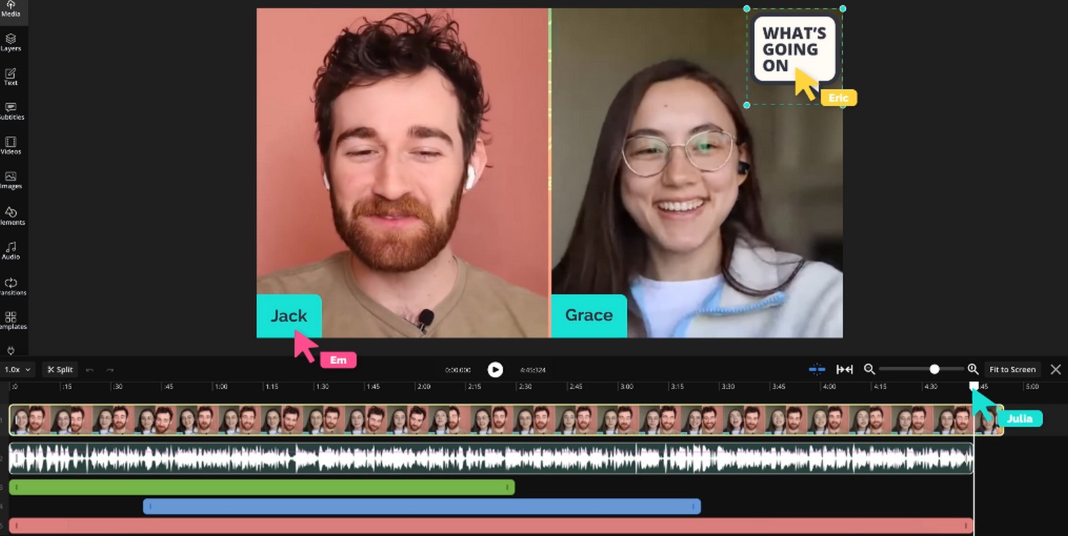Image resolution: width=1068 pixels, height=536 pixels.
Task: Open the Audio panel in sidebar
Action: [11, 251]
